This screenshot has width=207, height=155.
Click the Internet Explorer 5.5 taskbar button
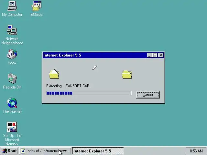(98, 151)
